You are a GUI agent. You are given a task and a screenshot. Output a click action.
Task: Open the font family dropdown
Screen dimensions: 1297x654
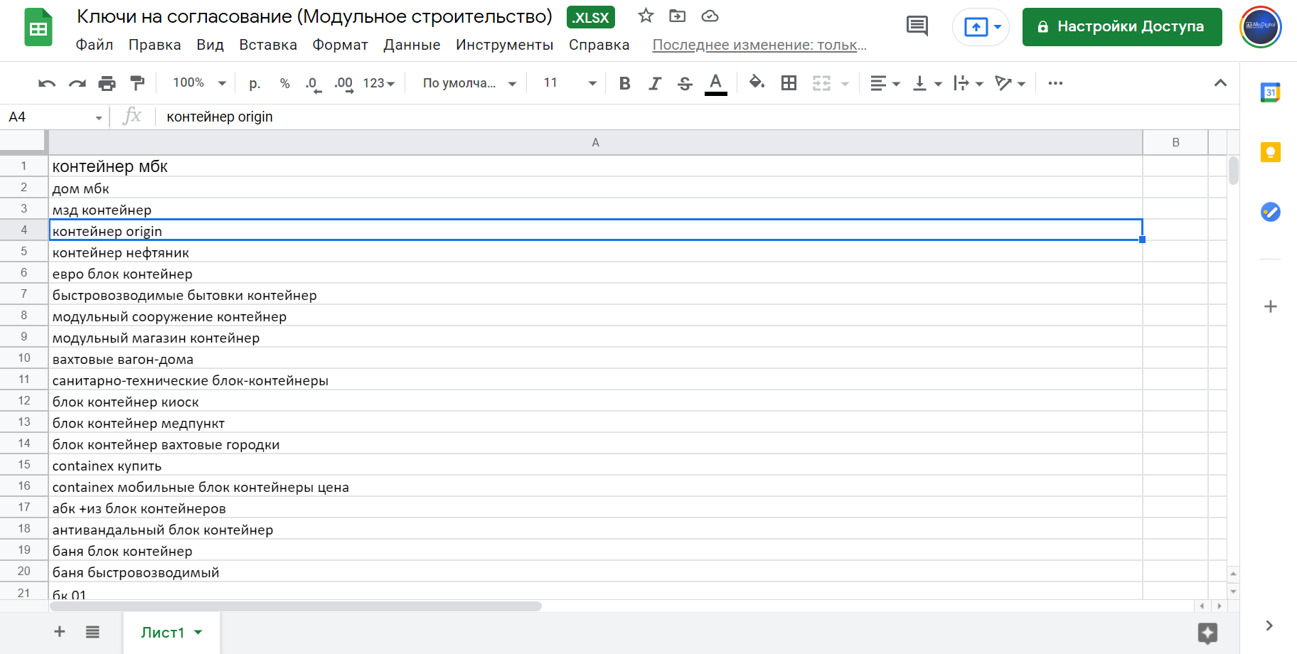469,83
